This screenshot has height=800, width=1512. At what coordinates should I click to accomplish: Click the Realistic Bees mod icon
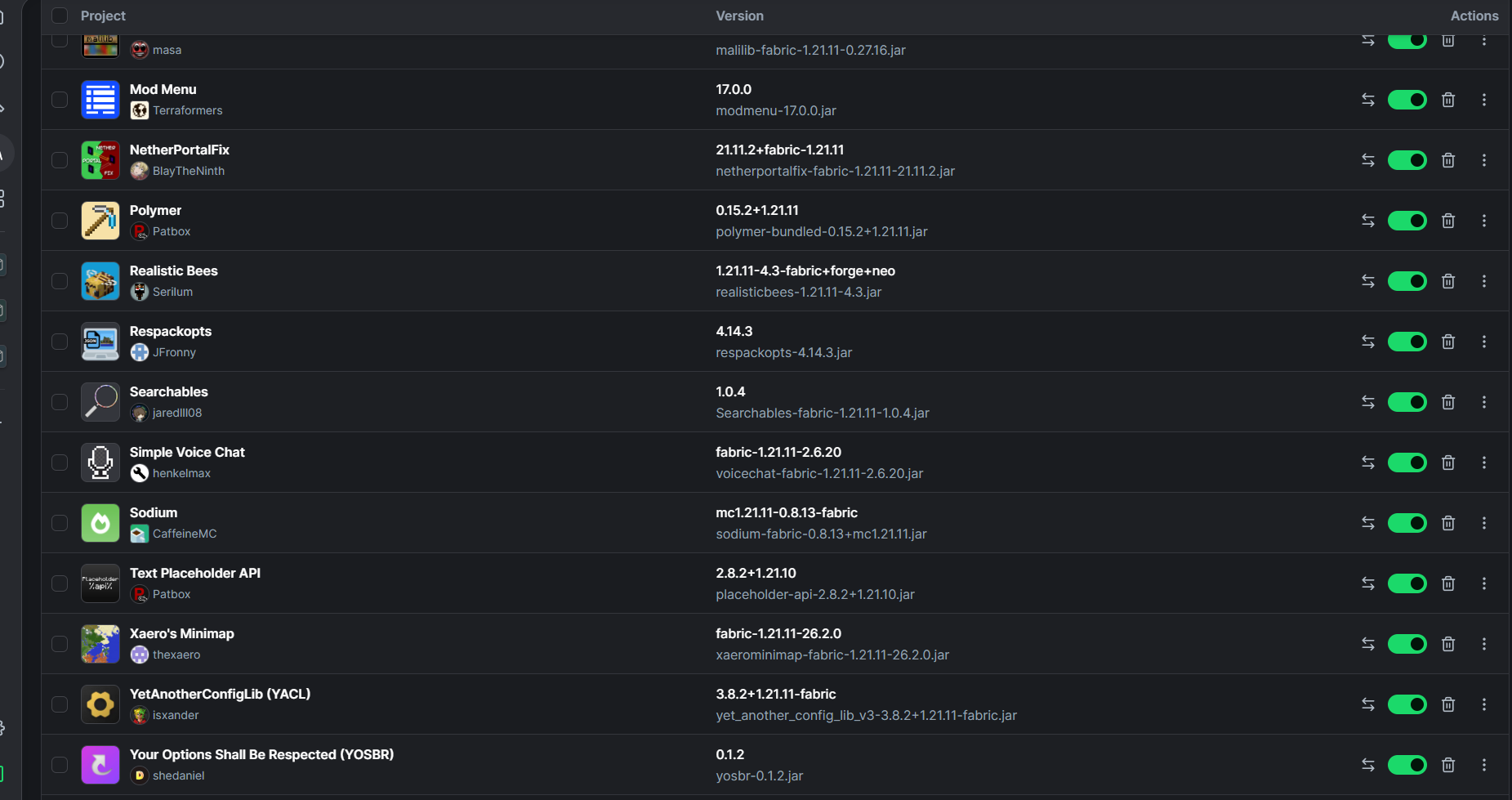point(100,281)
